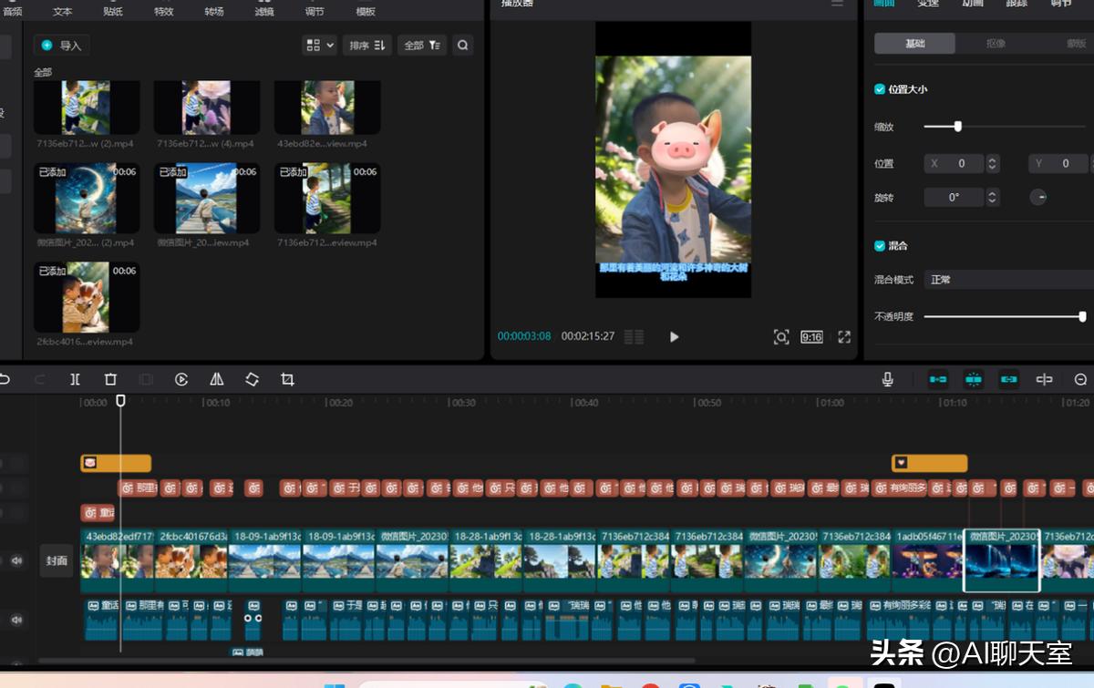Click the rotate icon in timeline toolbar
Viewport: 1094px width, 688px height.
click(x=253, y=380)
